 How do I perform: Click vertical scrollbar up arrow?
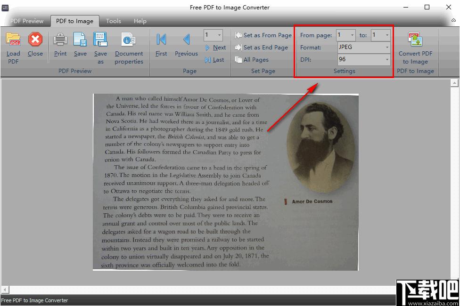point(454,83)
